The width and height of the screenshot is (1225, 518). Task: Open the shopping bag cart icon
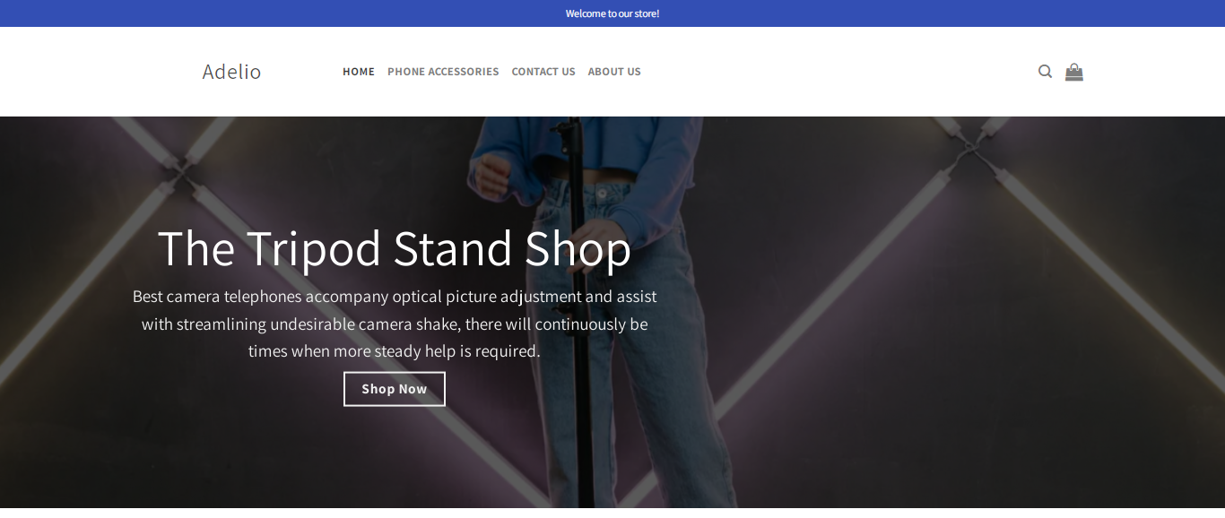[1073, 72]
